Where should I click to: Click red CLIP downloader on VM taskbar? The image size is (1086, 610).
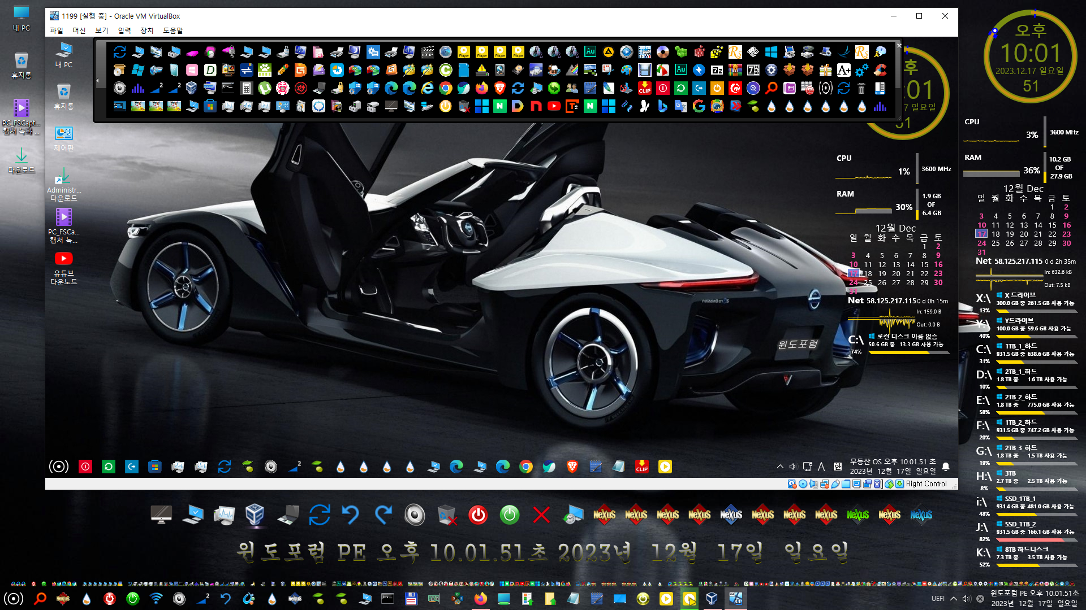(642, 467)
